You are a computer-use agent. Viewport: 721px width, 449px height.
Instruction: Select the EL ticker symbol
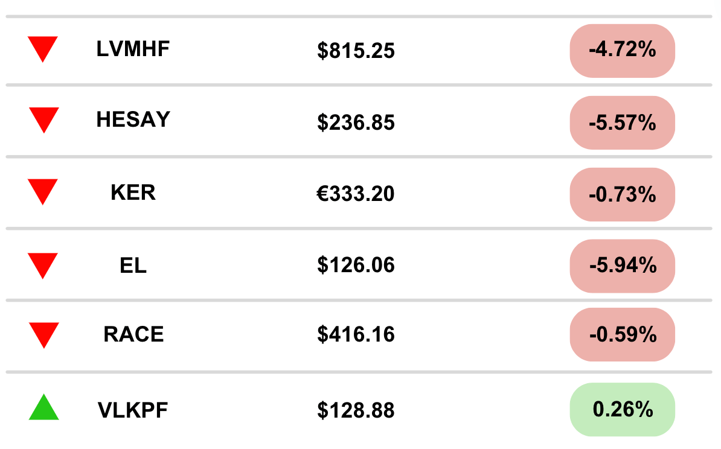133,266
